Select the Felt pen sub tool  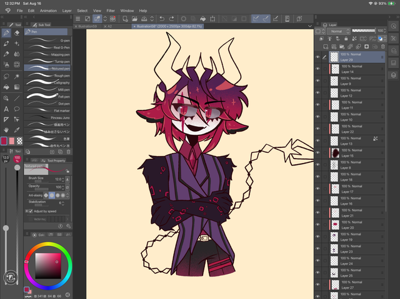coord(47,97)
